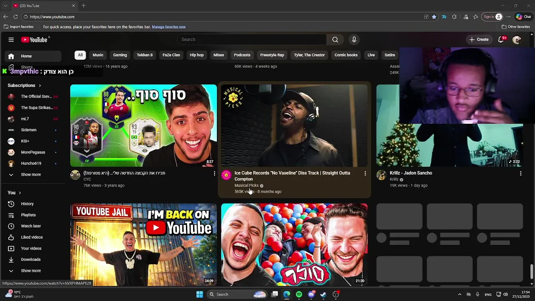The width and height of the screenshot is (535, 301).
Task: Open the No Vaseline video thumbnail
Action: tap(294, 125)
